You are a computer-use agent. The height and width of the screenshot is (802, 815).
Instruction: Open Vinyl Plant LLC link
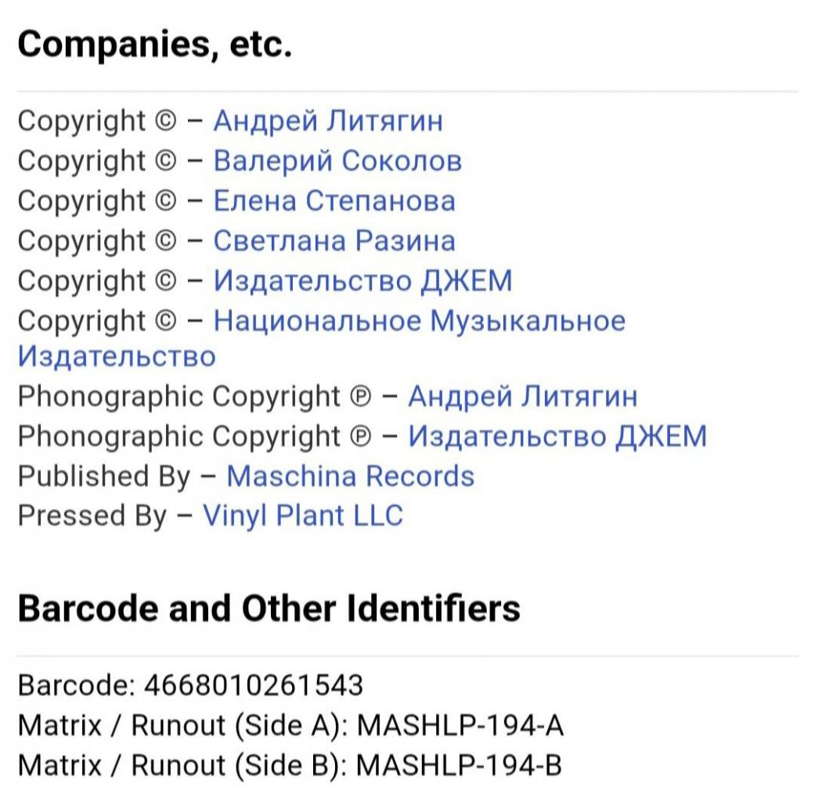coord(303,516)
